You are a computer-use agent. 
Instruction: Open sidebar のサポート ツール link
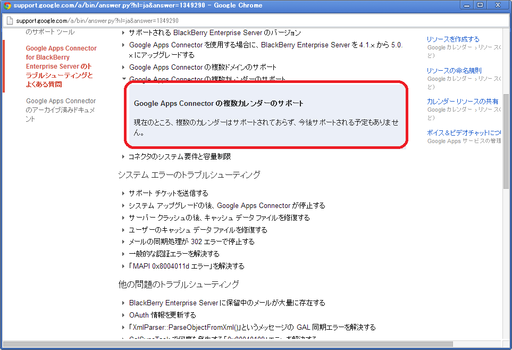tap(50, 32)
